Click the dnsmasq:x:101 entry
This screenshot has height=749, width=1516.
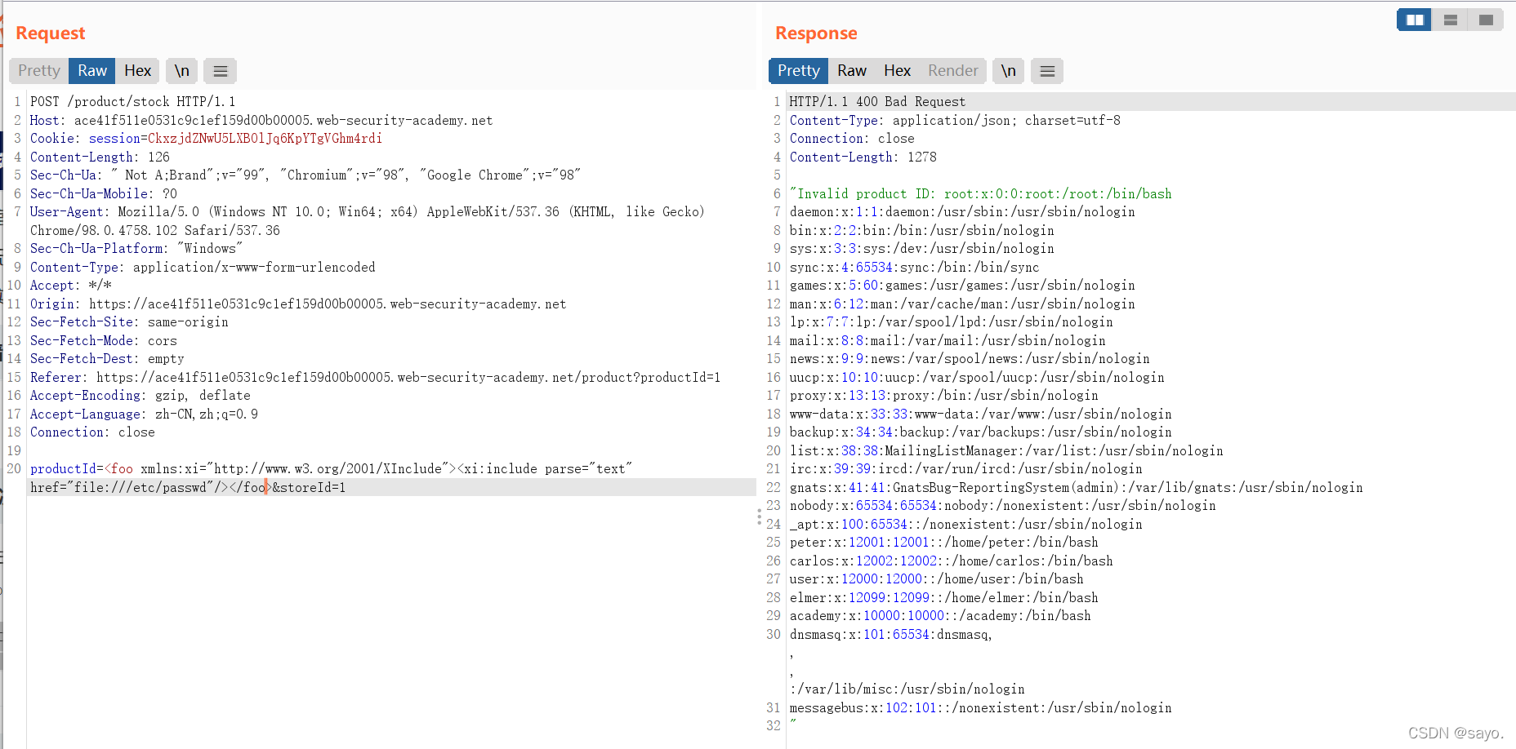[891, 635]
